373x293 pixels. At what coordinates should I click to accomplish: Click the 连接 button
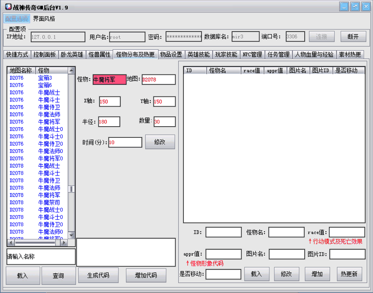(321, 37)
